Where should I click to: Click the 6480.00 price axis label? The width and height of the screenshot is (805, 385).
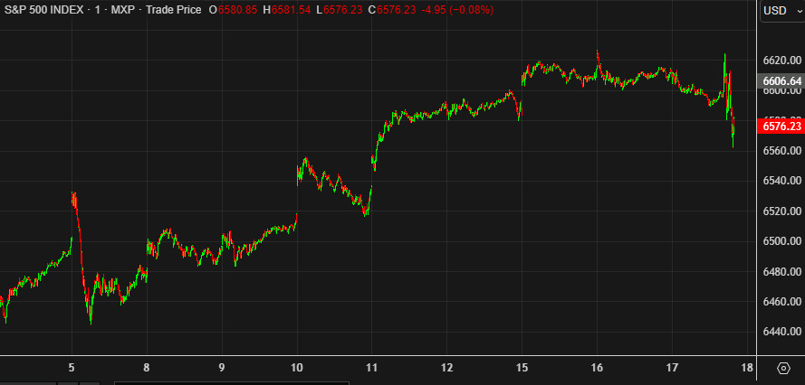781,271
